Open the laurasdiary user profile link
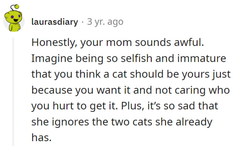The image size is (240, 146). pyautogui.click(x=55, y=22)
